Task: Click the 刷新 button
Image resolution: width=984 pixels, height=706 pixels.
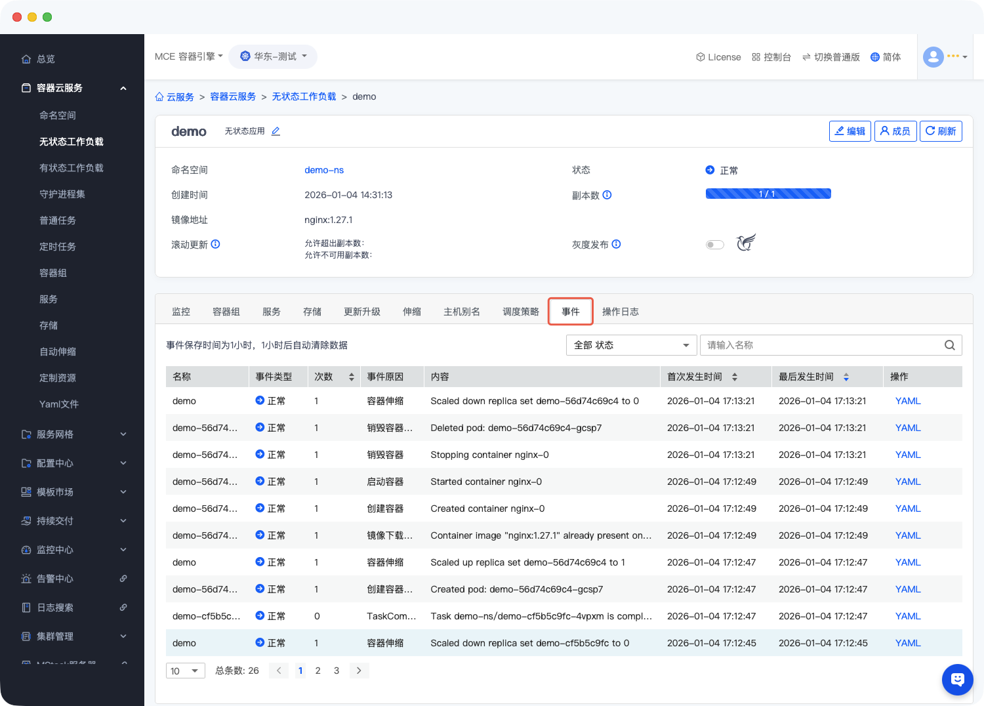Action: click(x=940, y=131)
